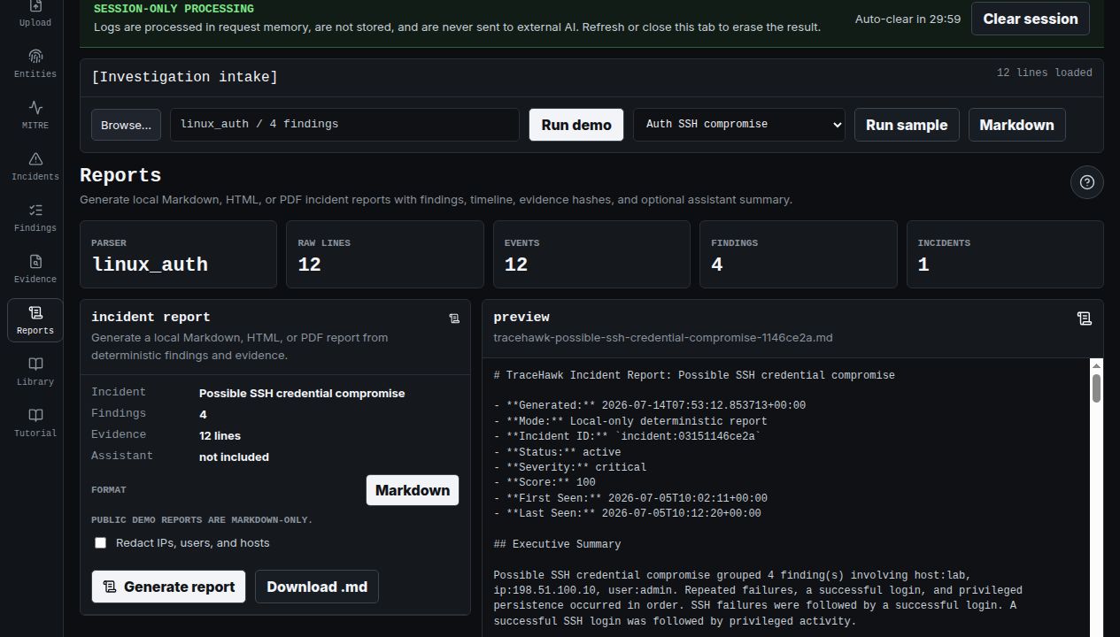Click the Clear session button
Viewport: 1120px width, 637px height.
click(x=1030, y=19)
